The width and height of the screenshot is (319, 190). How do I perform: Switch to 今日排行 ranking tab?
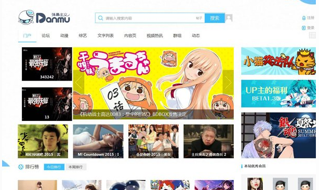[x=54, y=167]
